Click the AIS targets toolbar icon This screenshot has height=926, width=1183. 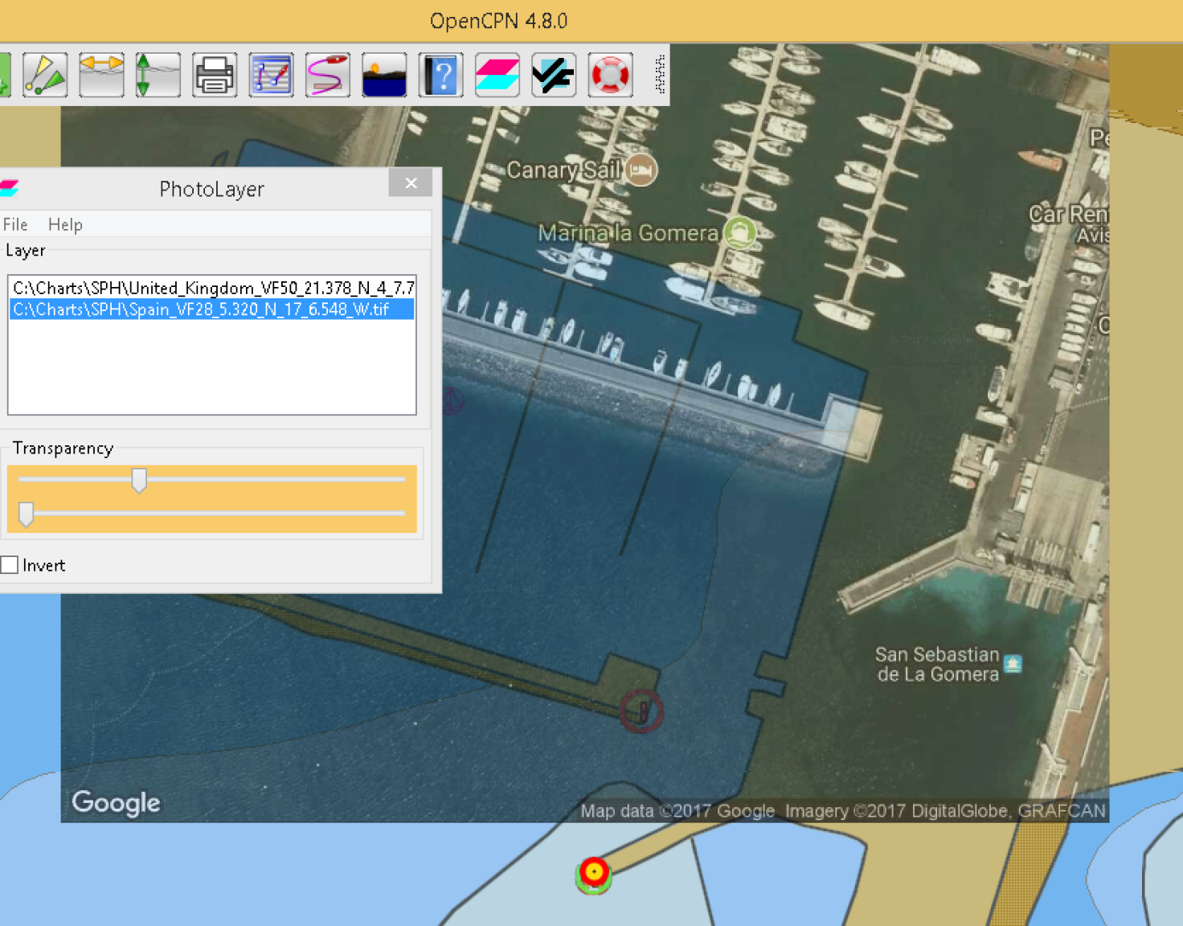(x=45, y=76)
